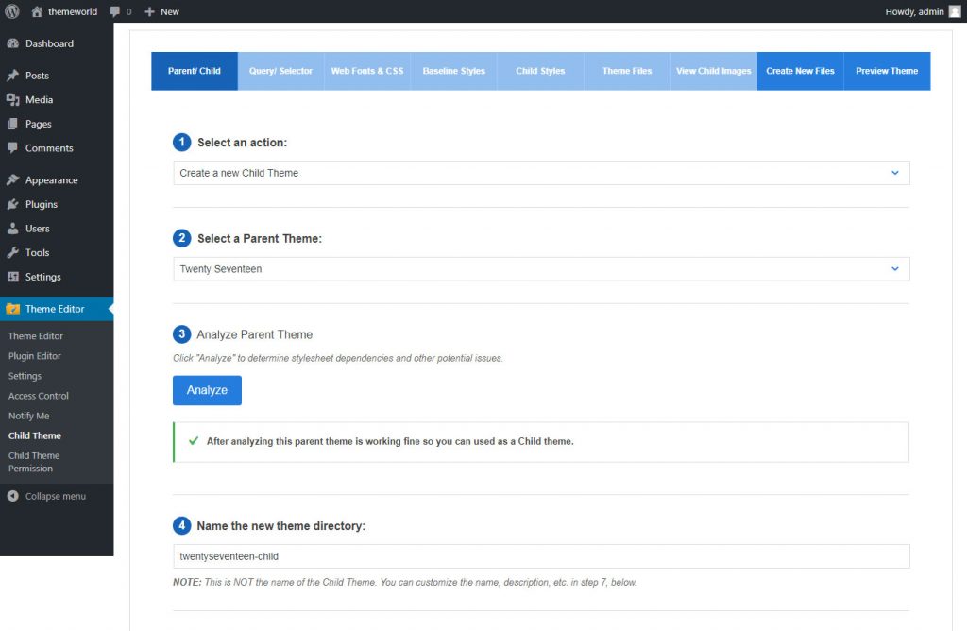
Task: Switch to the Query/ Selector tab
Action: point(280,71)
